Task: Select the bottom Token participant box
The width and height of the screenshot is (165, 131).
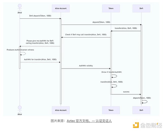Action: (x=111, y=110)
